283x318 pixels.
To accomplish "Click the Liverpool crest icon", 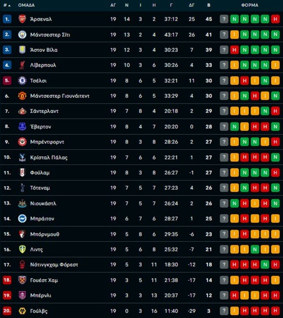I will coord(22,65).
